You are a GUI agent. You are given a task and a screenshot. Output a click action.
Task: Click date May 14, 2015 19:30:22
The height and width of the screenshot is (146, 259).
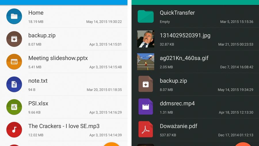coord(104,22)
